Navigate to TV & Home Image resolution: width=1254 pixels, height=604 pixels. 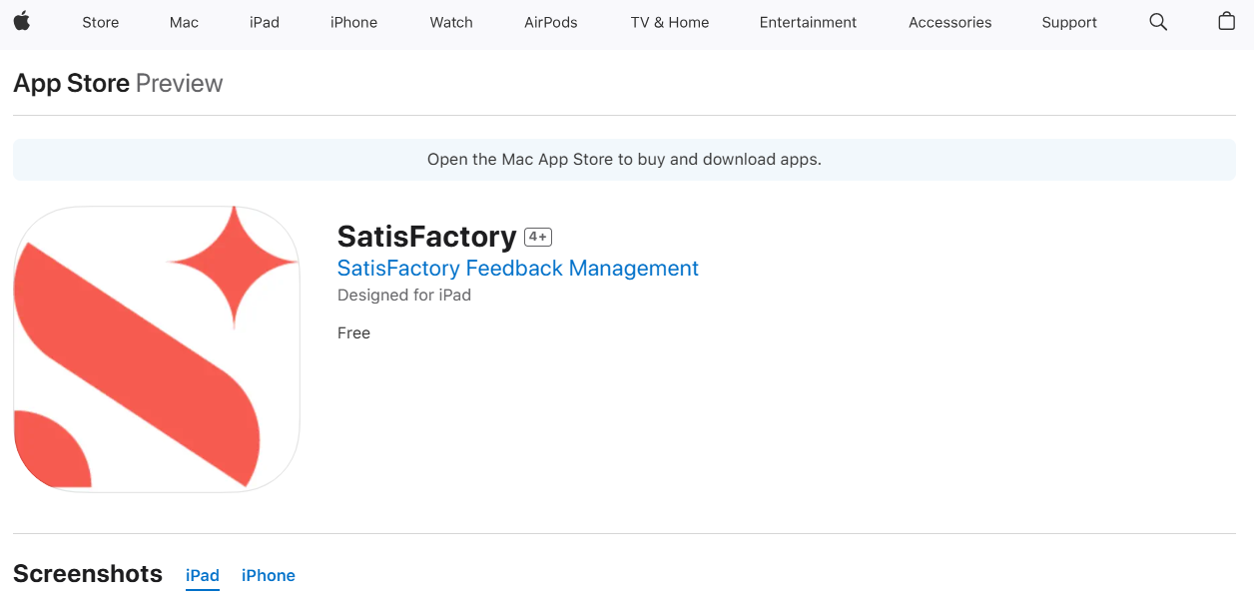670,22
